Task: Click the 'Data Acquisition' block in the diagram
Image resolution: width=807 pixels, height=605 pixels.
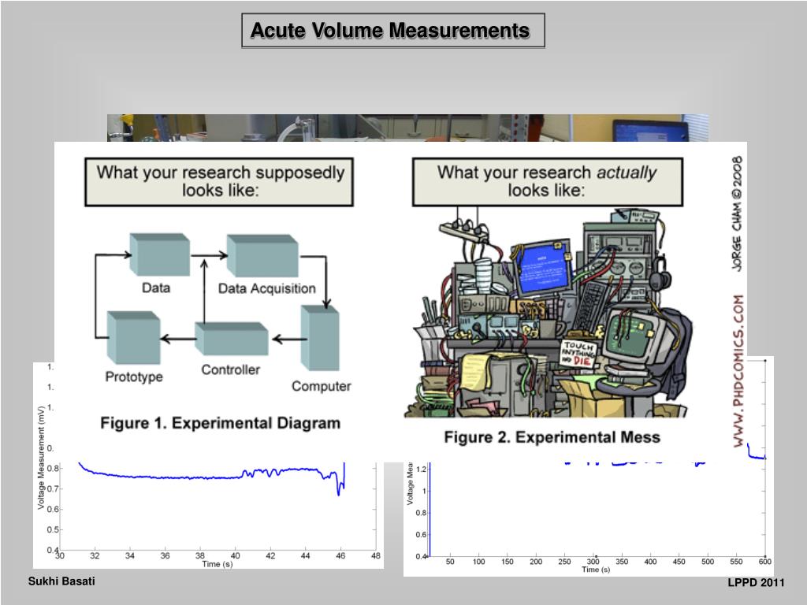Action: [262, 256]
